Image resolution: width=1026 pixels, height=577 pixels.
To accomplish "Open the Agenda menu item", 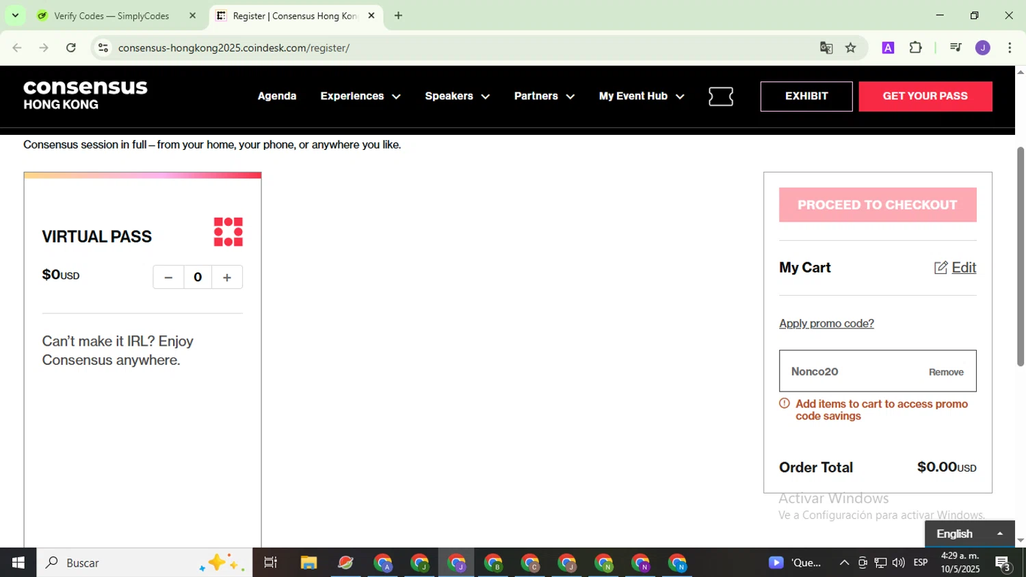I will pos(277,97).
